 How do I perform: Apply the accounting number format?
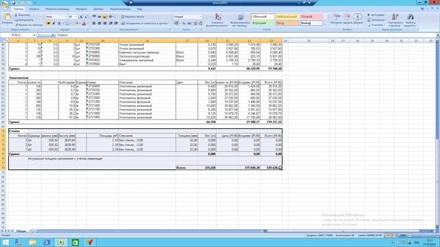(176, 23)
